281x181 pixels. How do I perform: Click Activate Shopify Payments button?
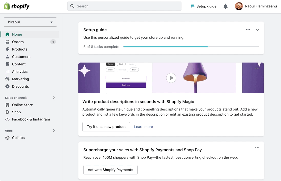pyautogui.click(x=111, y=170)
